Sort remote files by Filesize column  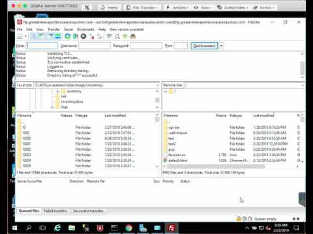[221, 116]
